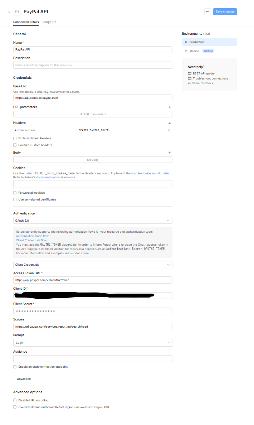Expand the Advanced section

tap(24, 379)
